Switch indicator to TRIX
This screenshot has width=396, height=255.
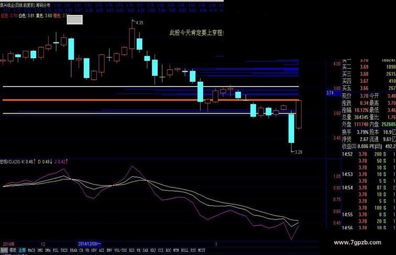click(64, 250)
